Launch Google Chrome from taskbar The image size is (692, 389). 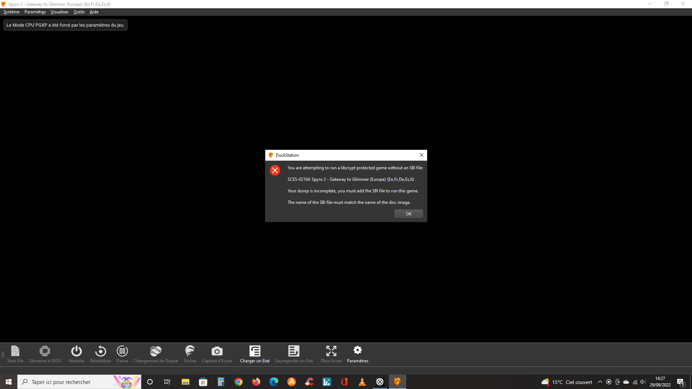pos(239,382)
